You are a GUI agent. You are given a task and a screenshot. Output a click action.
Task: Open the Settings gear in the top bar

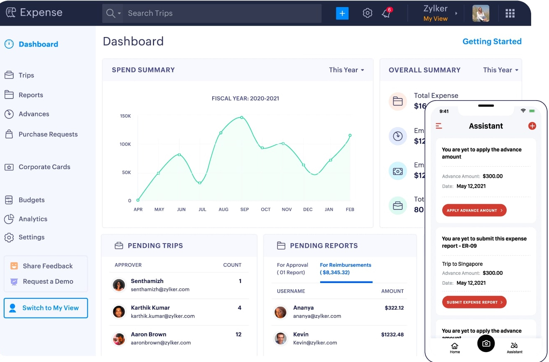point(367,13)
